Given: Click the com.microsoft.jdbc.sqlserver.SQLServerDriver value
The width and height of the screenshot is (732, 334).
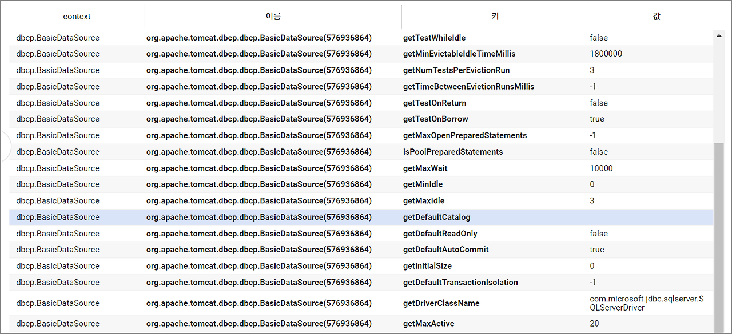Looking at the screenshot, I should [647, 303].
